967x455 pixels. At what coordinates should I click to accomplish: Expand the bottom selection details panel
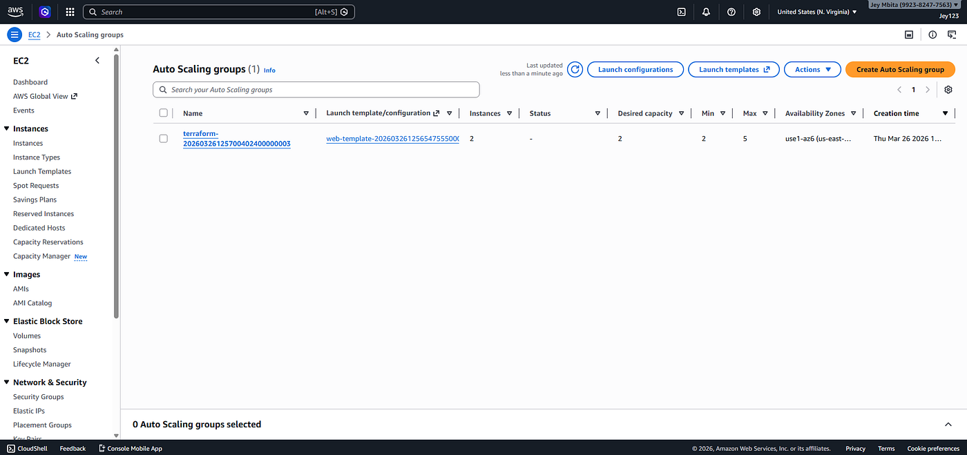(948, 425)
